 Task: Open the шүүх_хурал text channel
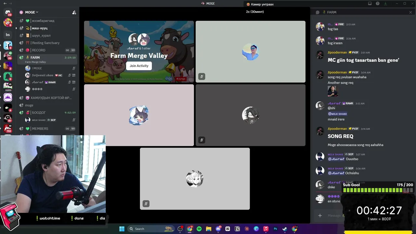pyautogui.click(x=47, y=35)
